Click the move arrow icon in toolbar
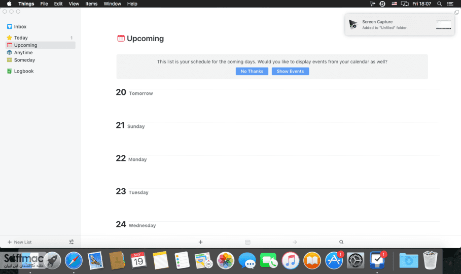 pyautogui.click(x=295, y=242)
